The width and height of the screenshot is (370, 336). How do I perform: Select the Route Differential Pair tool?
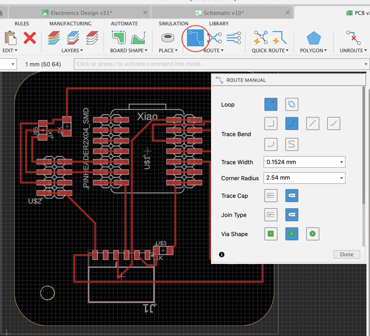(x=215, y=38)
